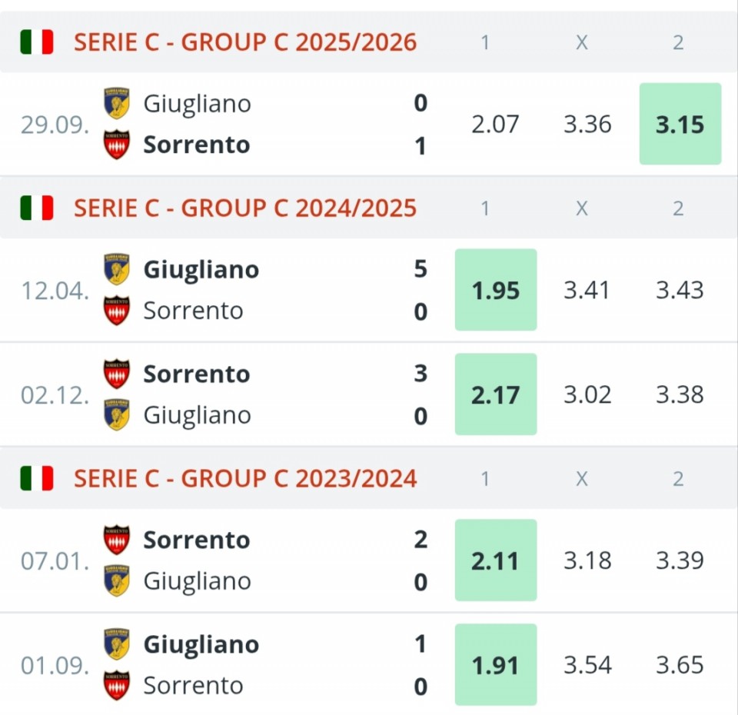Image resolution: width=738 pixels, height=715 pixels.
Task: Click the highlighted 2.17 odds cell
Action: point(496,394)
